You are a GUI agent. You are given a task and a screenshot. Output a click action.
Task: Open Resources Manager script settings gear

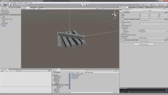coord(167,19)
